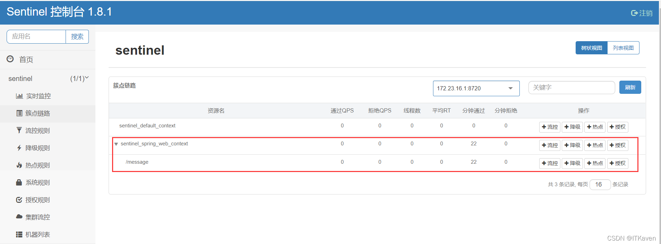Switch to 列表视图 list view
661x244 pixels.
(x=623, y=48)
